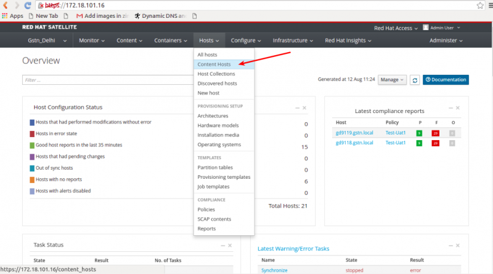Image resolution: width=493 pixels, height=274 pixels.
Task: Minimize the Task Status widget
Action: pyautogui.click(x=222, y=246)
